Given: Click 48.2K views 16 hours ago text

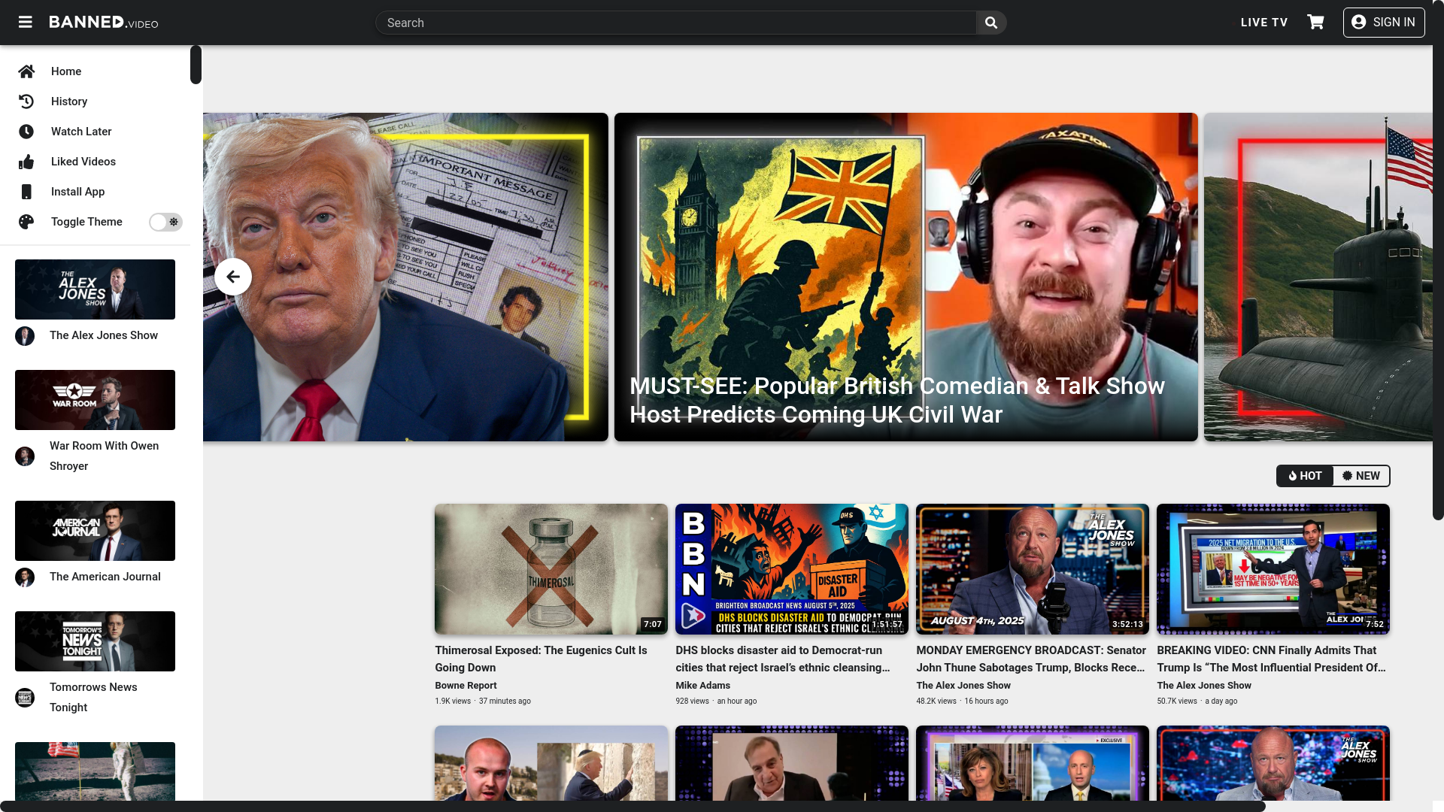Looking at the screenshot, I should (962, 701).
